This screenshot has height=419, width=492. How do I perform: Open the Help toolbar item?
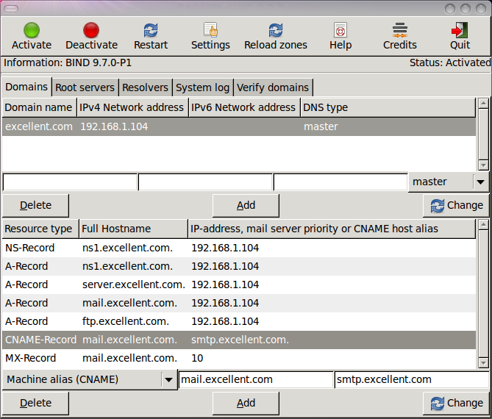point(341,36)
